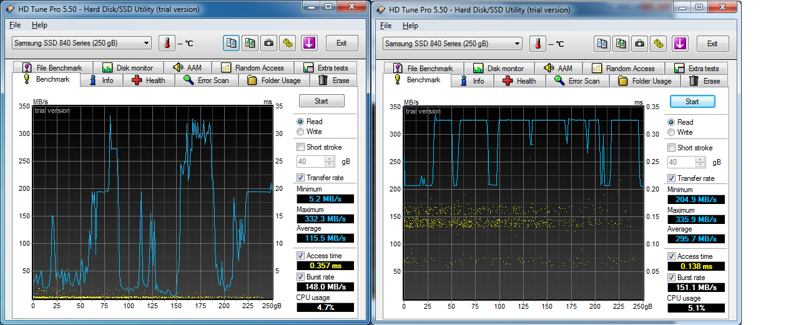
Task: Open Random Access tab in left window
Action: pos(253,67)
